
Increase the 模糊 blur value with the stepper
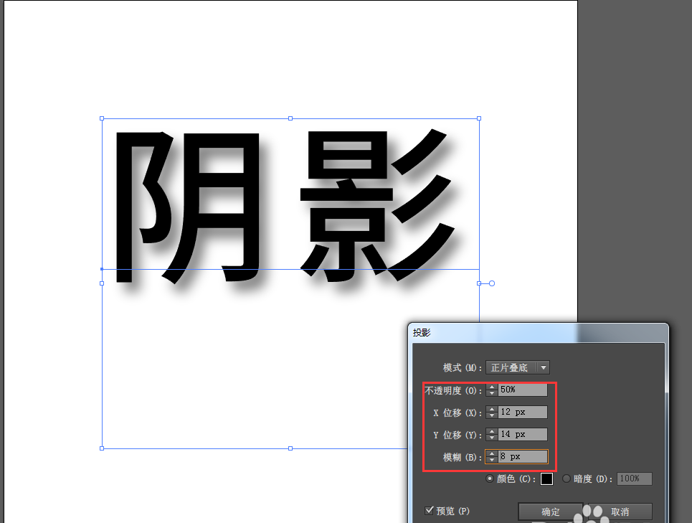point(491,453)
